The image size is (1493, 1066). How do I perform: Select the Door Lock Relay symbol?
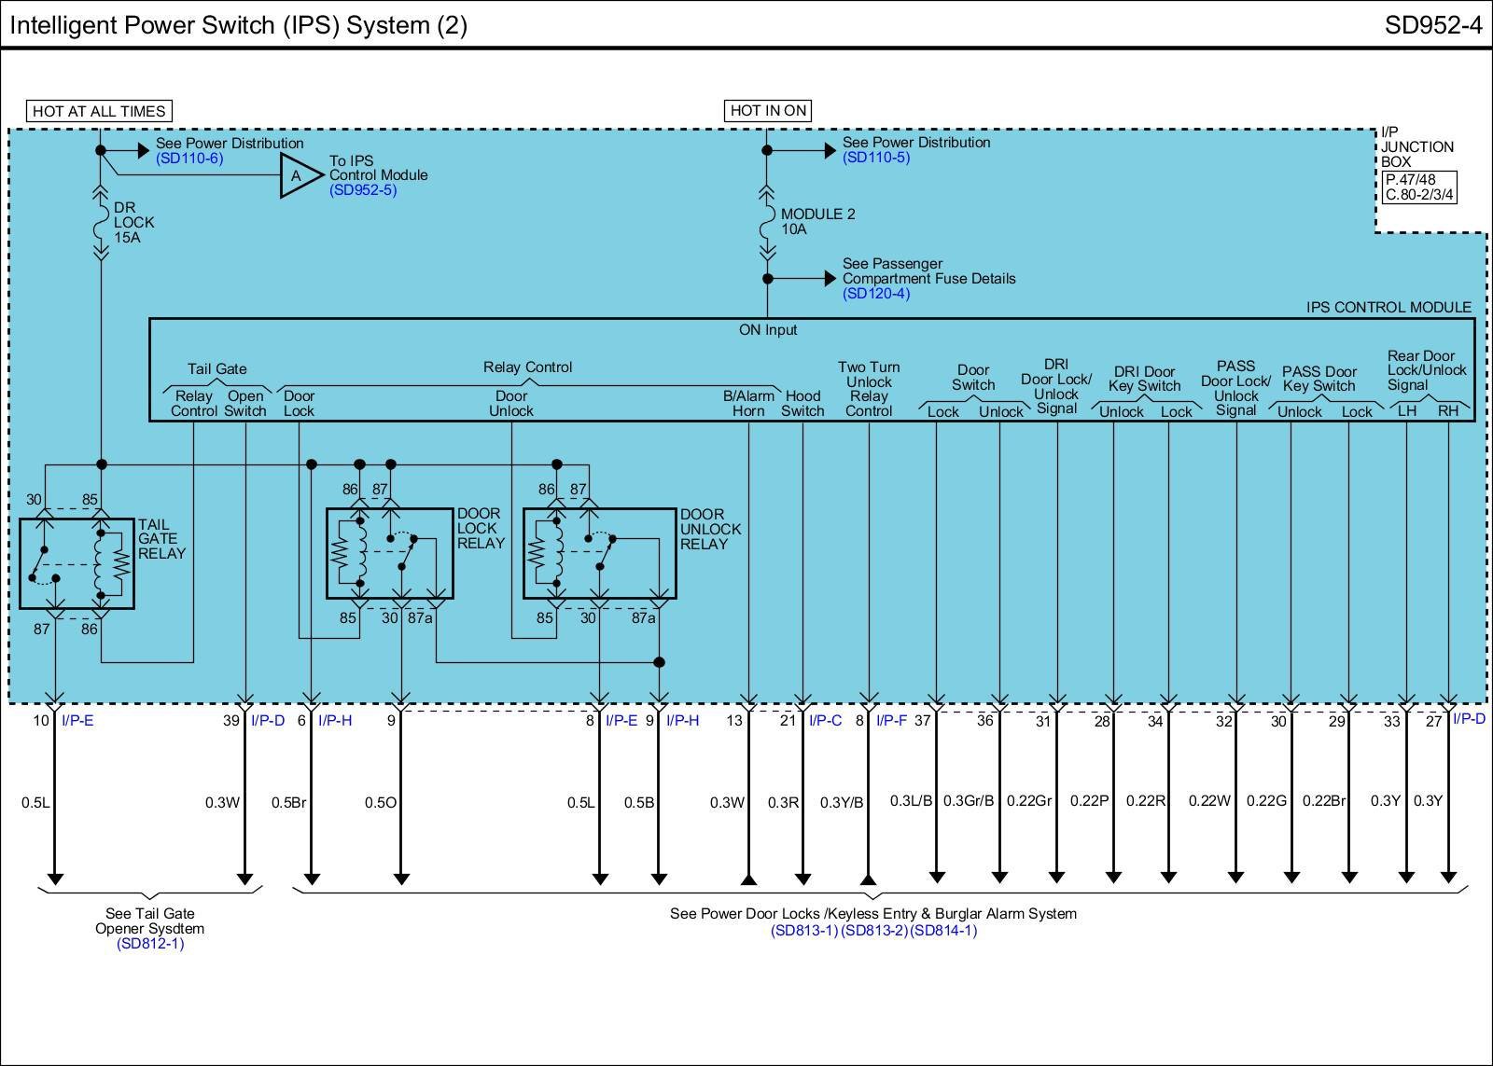(389, 553)
